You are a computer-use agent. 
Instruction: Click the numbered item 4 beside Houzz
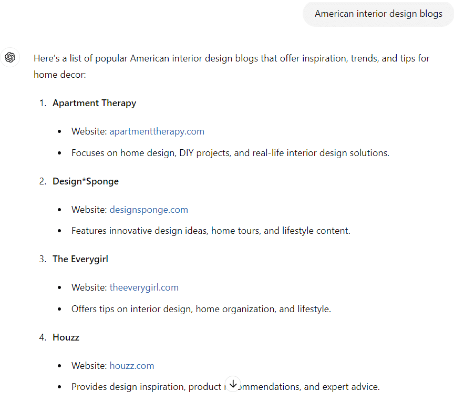click(43, 337)
